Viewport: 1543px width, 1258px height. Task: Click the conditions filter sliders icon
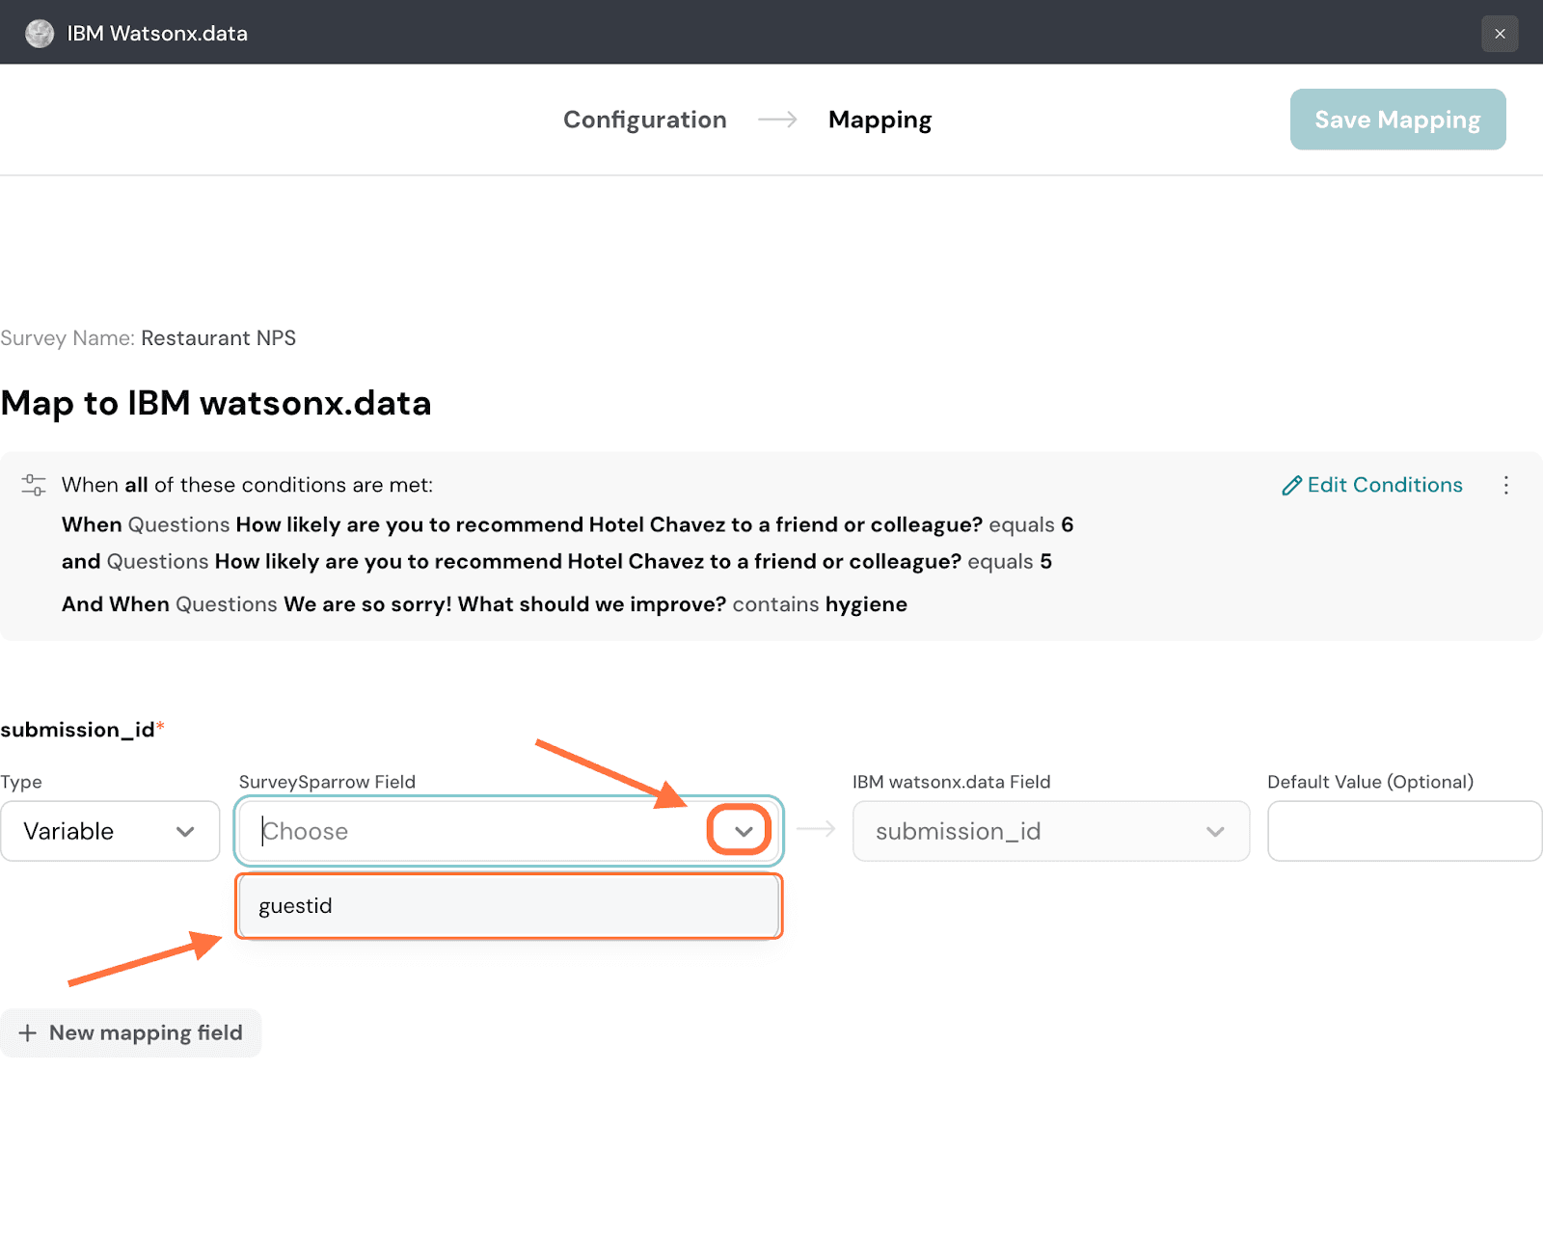(x=34, y=485)
